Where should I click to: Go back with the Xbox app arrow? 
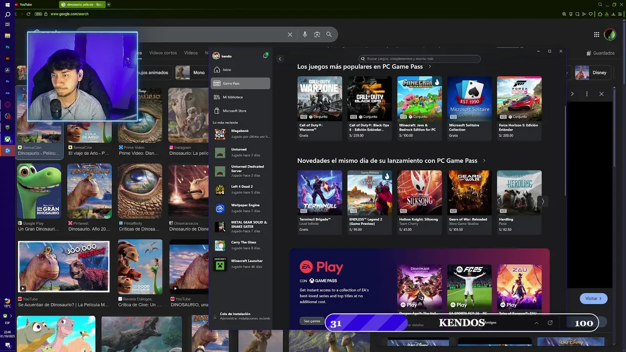point(280,59)
